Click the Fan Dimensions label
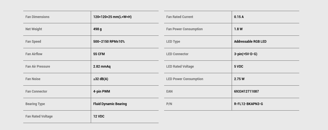 click(x=37, y=17)
